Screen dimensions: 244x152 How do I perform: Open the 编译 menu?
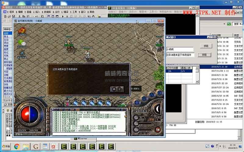pyautogui.click(x=65, y=12)
